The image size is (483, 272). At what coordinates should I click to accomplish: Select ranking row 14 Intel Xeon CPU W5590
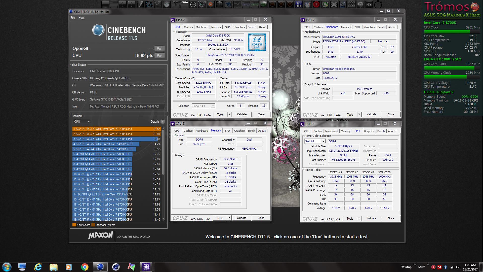(117, 194)
